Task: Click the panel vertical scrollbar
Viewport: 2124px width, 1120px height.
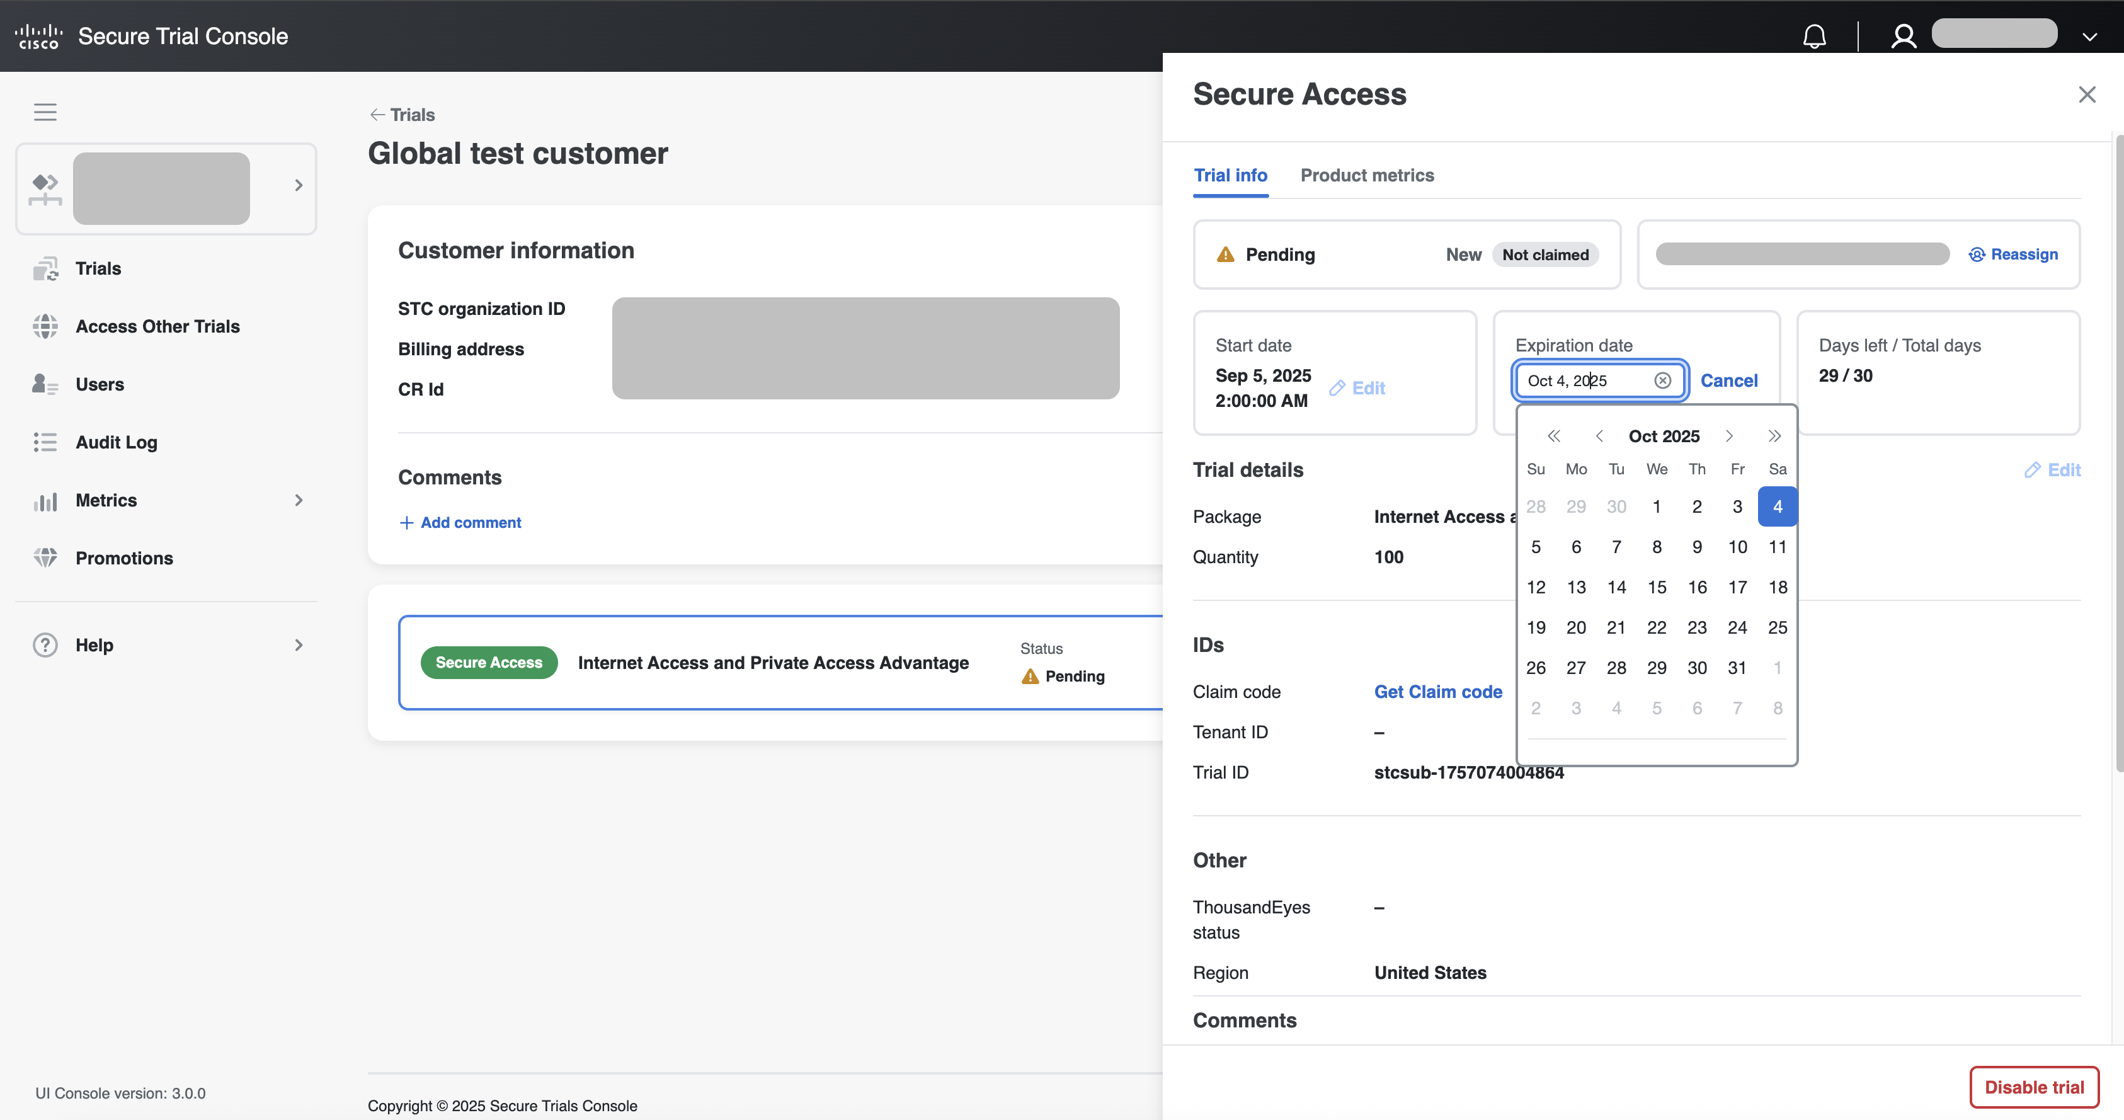Action: (2118, 454)
